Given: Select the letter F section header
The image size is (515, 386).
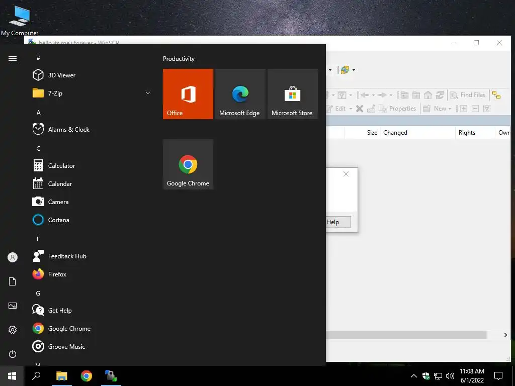Looking at the screenshot, I should (38, 239).
